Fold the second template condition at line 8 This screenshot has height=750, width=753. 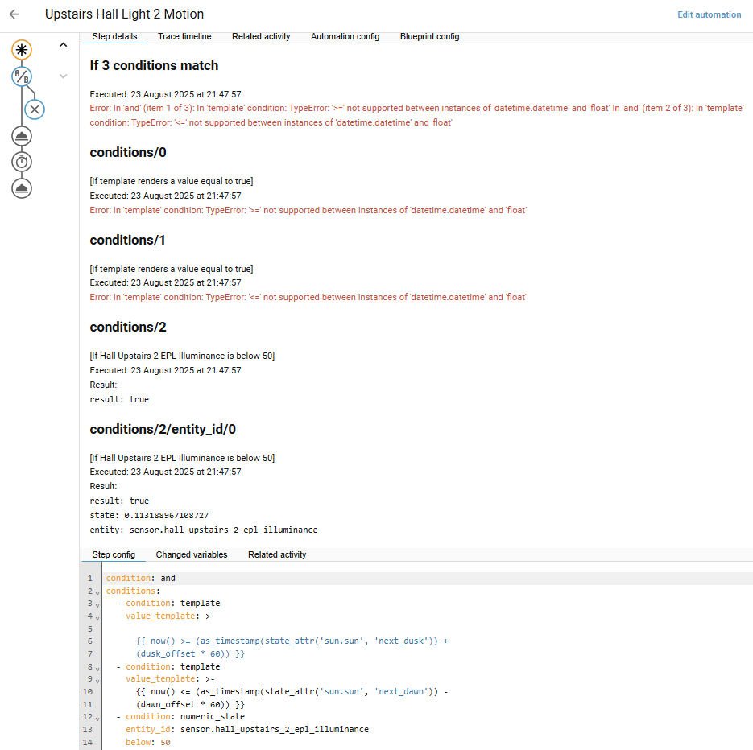97,668
